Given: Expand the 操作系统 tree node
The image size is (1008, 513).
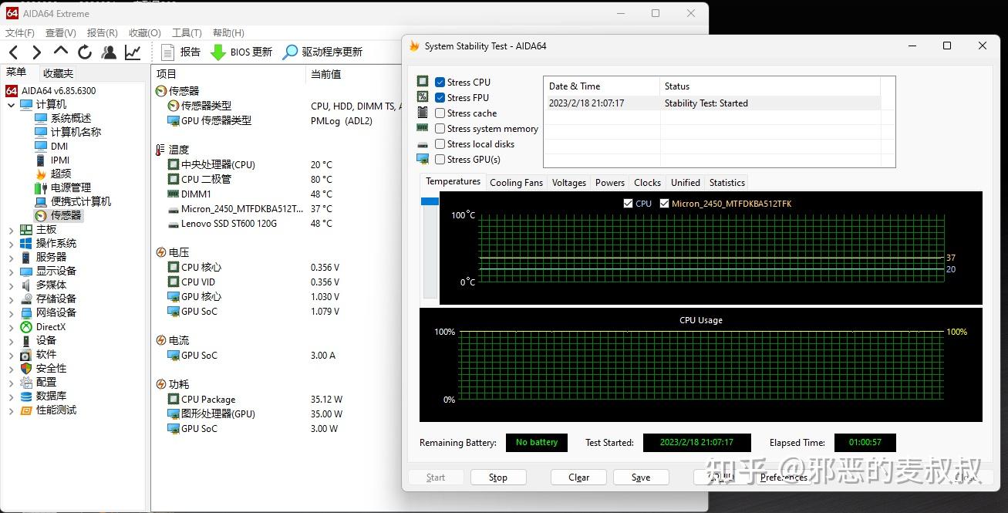Looking at the screenshot, I should [x=11, y=243].
